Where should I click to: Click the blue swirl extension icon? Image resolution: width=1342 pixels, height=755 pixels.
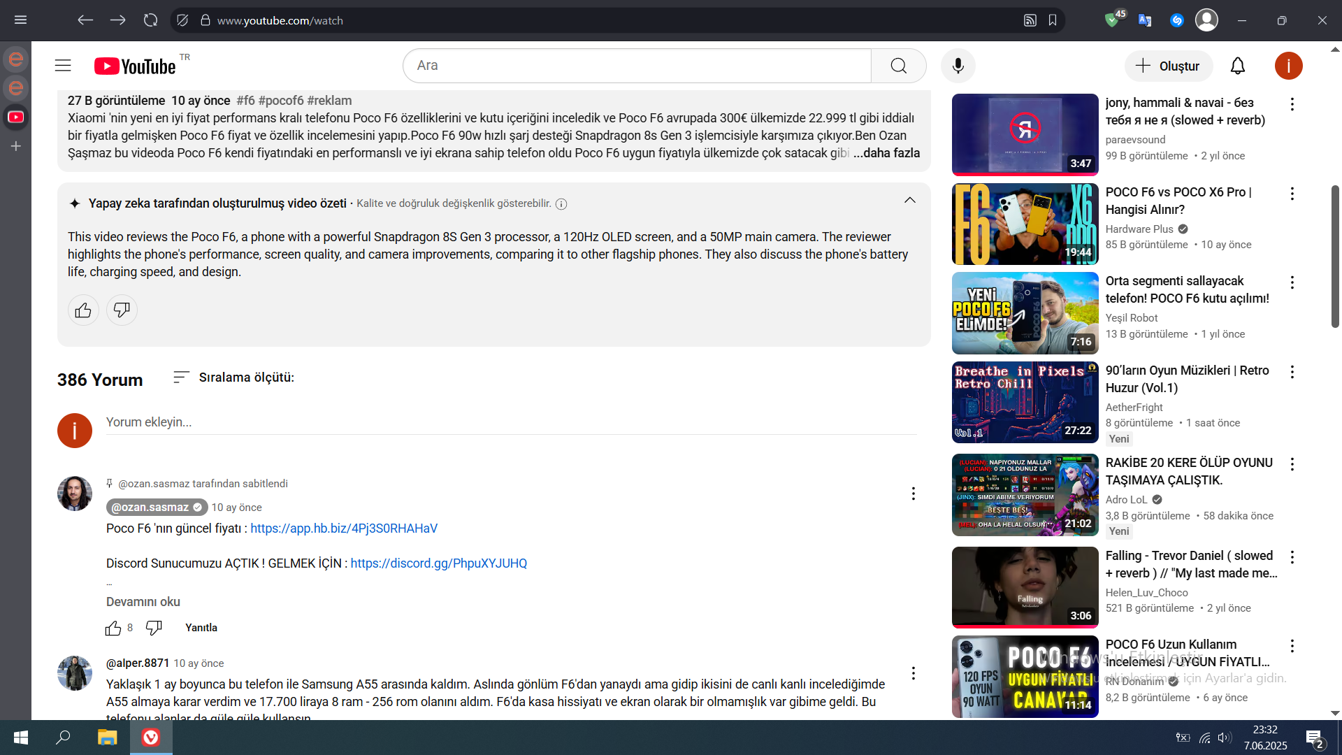point(1177,20)
